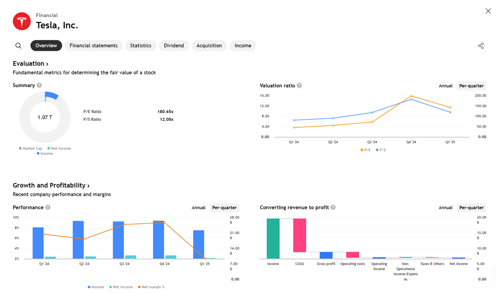Screen dimensions: 496x294
Task: Click the blue Gross profit bar
Action: 326,255
